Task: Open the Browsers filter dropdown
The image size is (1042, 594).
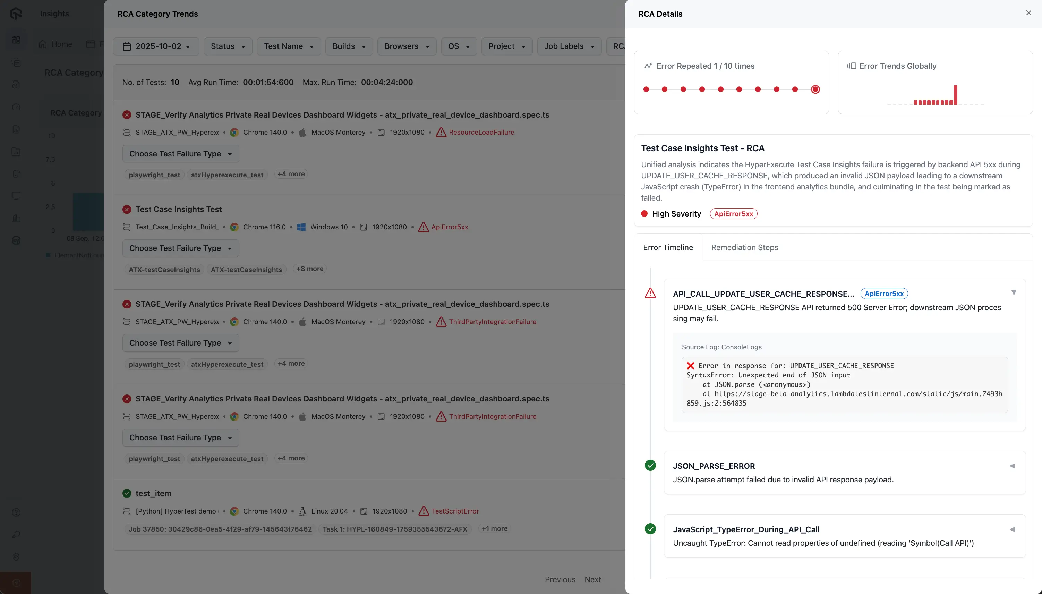Action: coord(407,46)
